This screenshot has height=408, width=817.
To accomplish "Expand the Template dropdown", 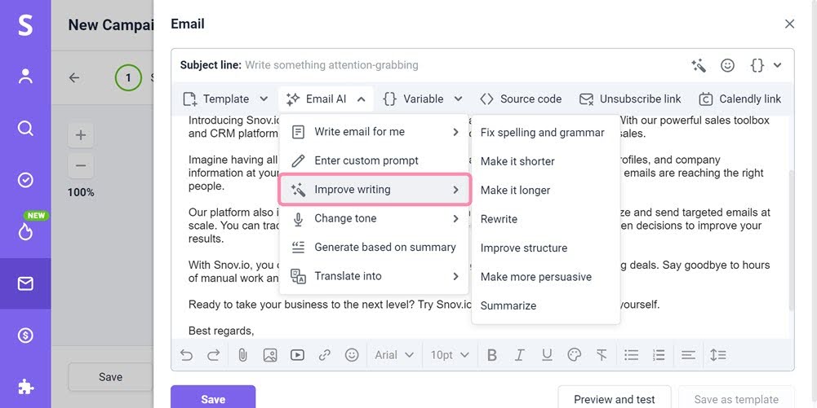I will (x=226, y=99).
